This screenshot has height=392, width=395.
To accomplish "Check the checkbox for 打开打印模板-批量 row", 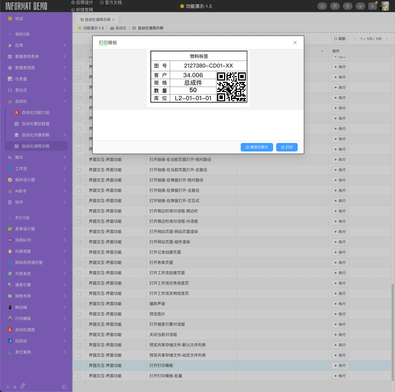I will 79,376.
